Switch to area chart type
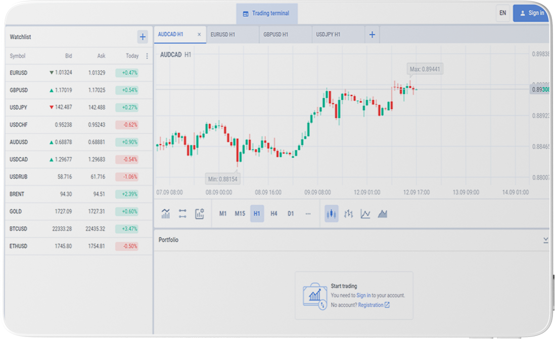Viewport: 555px width, 339px height. click(383, 213)
